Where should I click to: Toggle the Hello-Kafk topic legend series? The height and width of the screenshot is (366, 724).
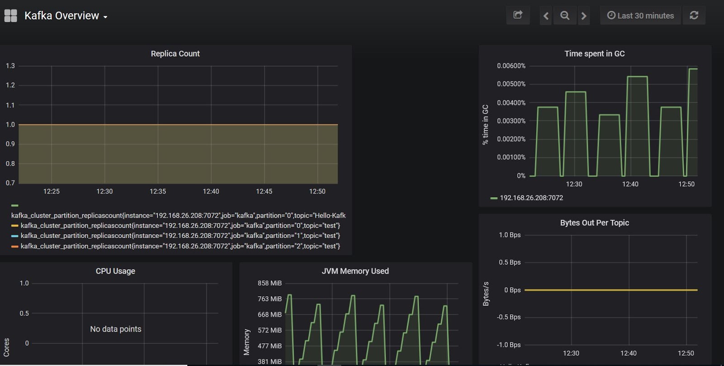click(x=178, y=215)
